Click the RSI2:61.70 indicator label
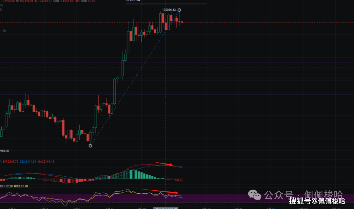This screenshot has height=209, width=354. [x=21, y=186]
